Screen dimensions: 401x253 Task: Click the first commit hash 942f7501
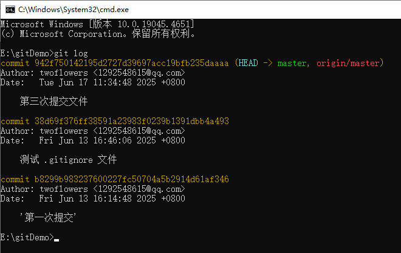131,63
